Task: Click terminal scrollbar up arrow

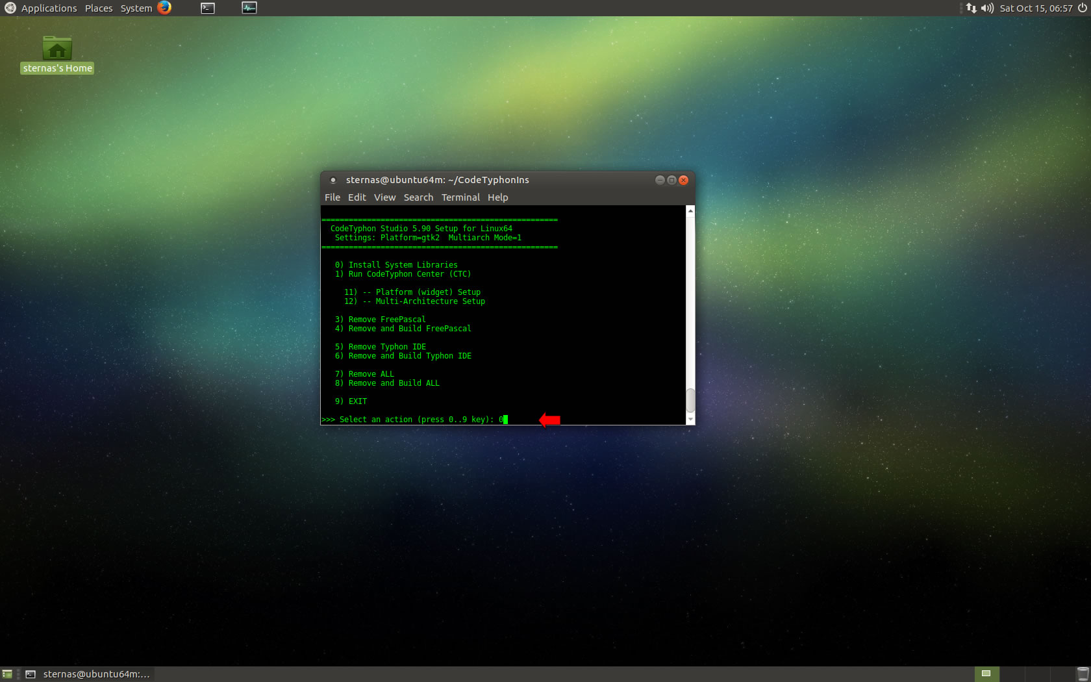Action: tap(690, 210)
